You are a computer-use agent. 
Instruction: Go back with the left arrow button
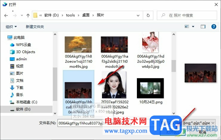tap(6, 16)
